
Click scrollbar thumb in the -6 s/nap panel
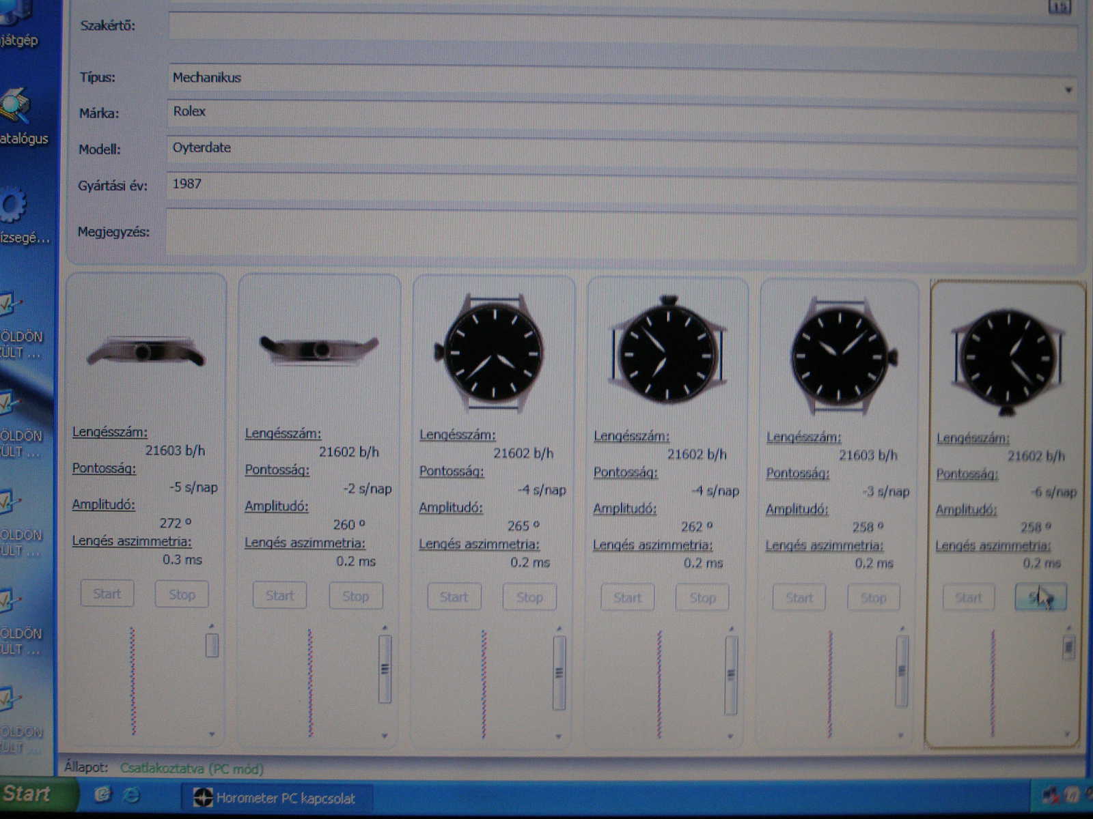click(x=1069, y=647)
